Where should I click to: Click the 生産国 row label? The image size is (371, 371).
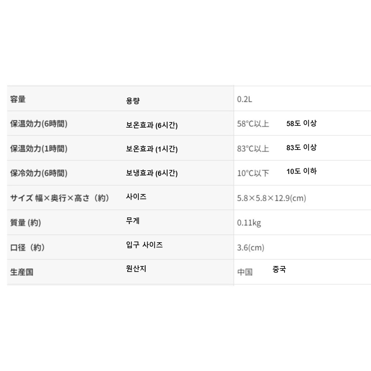point(22,272)
